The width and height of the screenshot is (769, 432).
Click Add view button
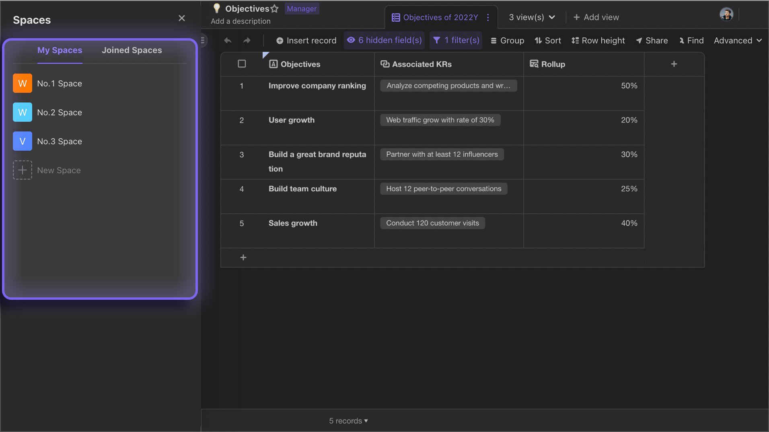tap(596, 17)
